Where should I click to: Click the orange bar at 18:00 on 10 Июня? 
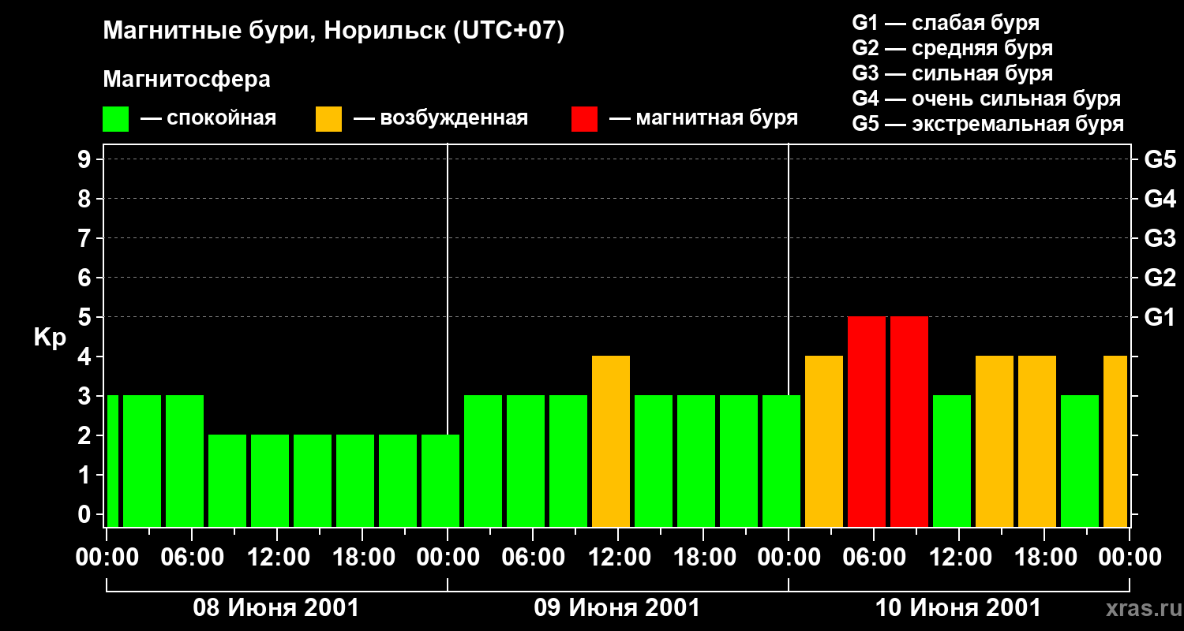[x=1037, y=441]
